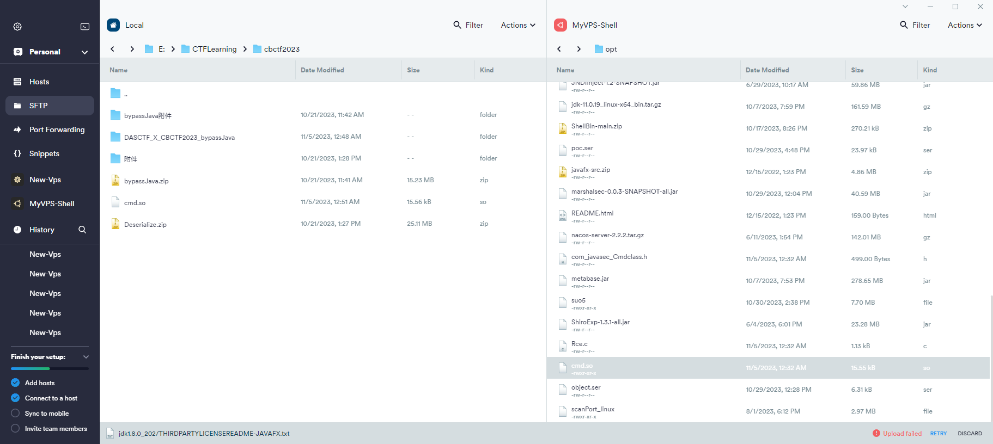Image resolution: width=993 pixels, height=444 pixels.
Task: Navigate to E: drive breadcrumb
Action: point(155,49)
